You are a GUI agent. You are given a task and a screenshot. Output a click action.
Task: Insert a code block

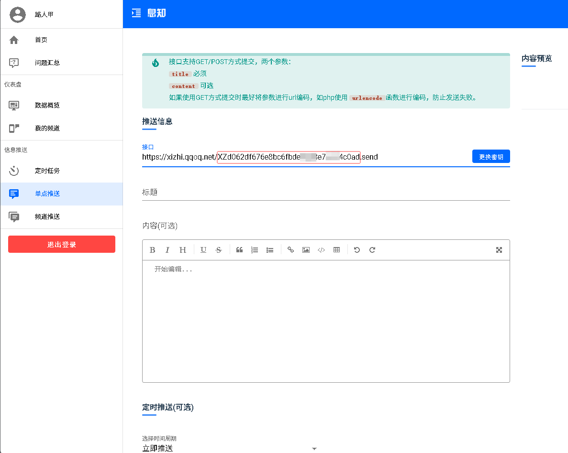point(321,250)
